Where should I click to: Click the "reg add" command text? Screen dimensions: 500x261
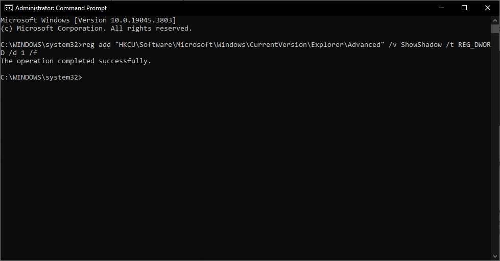97,45
